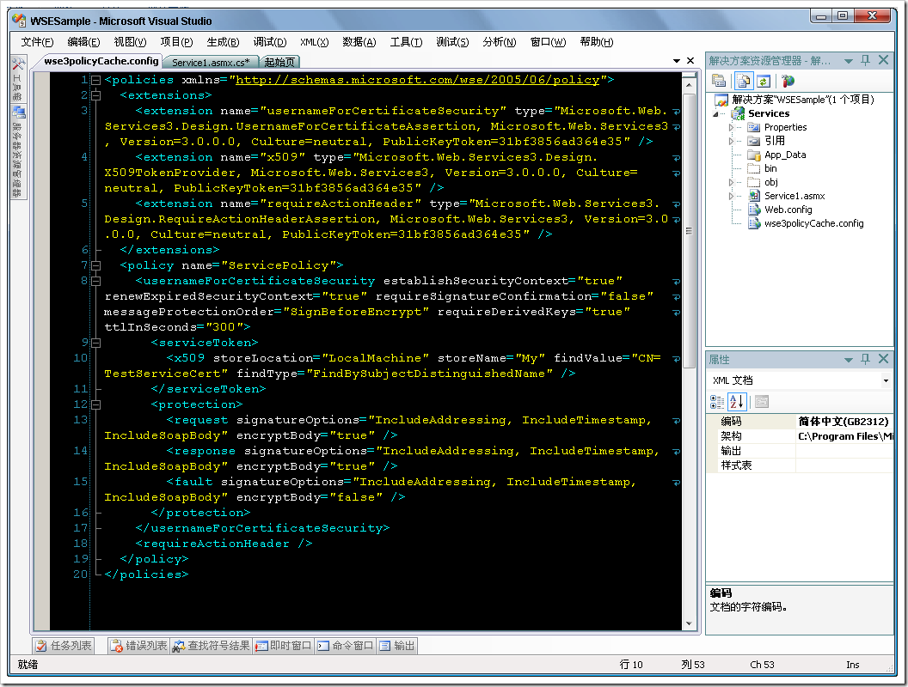This screenshot has width=908, height=687.
Task: Close the 属性 properties panel
Action: [x=883, y=359]
